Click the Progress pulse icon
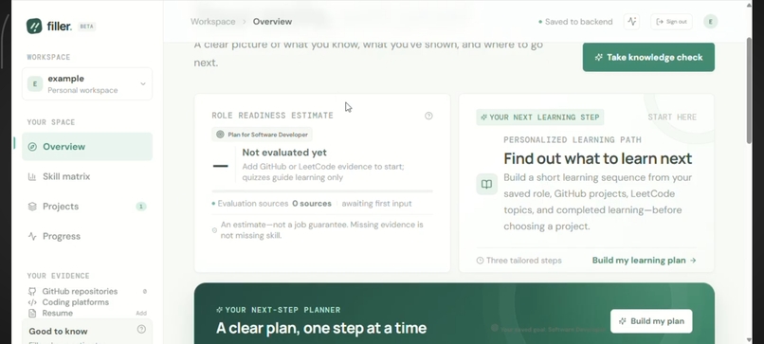Image resolution: width=764 pixels, height=344 pixels. coord(32,236)
